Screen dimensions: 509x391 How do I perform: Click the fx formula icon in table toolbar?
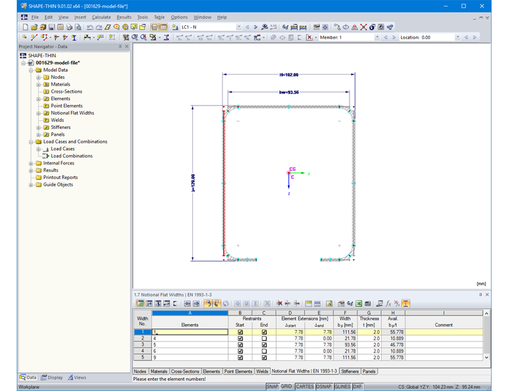coord(388,303)
